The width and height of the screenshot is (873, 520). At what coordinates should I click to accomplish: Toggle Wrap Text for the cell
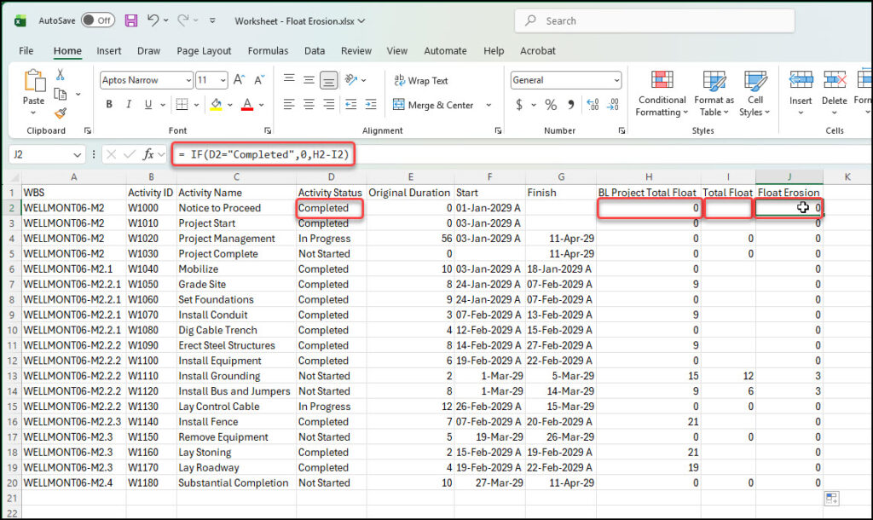coord(421,81)
